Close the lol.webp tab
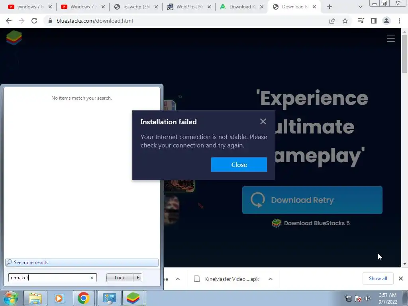This screenshot has width=408, height=306. (x=156, y=7)
